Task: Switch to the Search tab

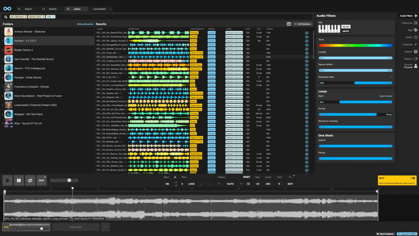Action: click(26, 9)
